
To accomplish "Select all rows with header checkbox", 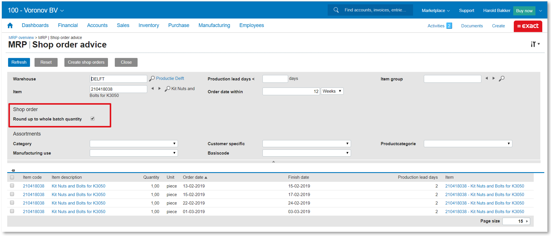I will click(x=12, y=177).
